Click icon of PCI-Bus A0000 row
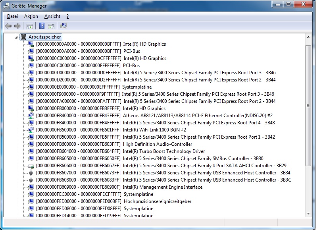Viewport: 325px width, 230px height. 31,51
